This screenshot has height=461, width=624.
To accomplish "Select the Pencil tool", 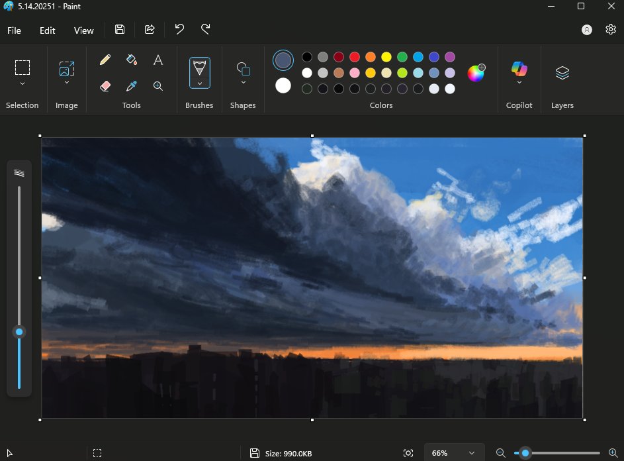I will tap(105, 60).
